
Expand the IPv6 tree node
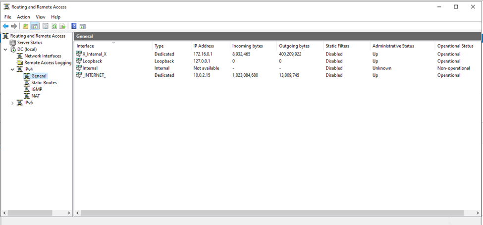point(12,103)
